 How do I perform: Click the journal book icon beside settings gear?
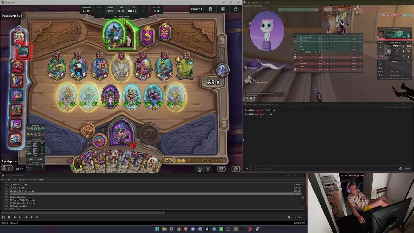pos(221,169)
